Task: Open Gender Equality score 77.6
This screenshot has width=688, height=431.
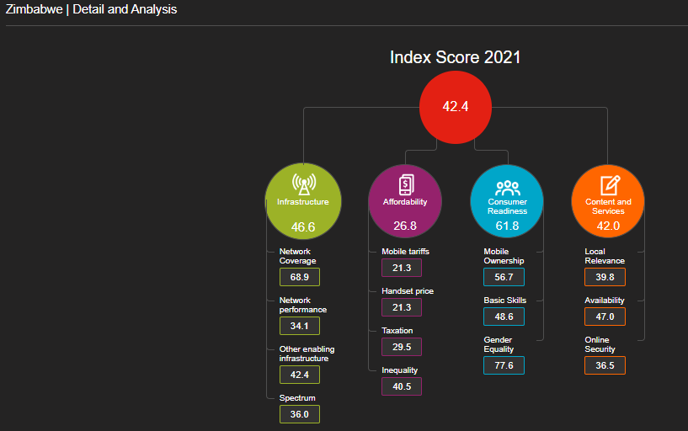Action: click(504, 365)
